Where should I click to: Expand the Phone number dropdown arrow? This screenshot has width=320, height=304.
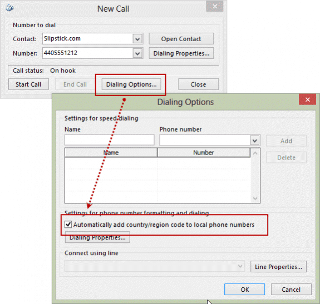tap(254, 140)
